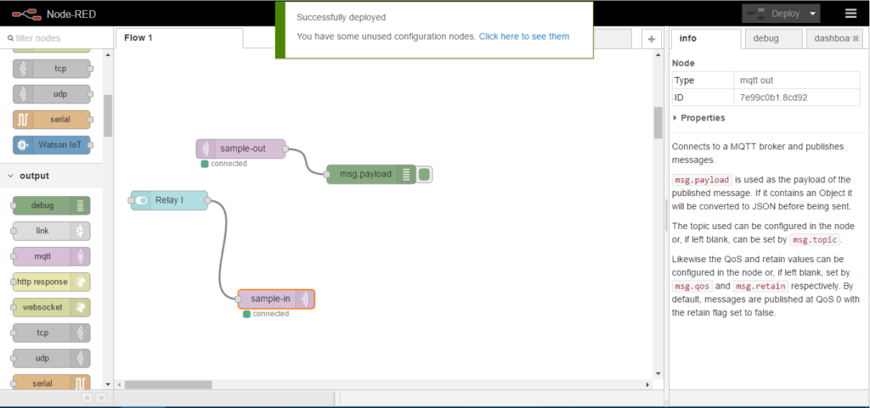
Task: Toggle the Relay I switch node
Action: pos(139,200)
